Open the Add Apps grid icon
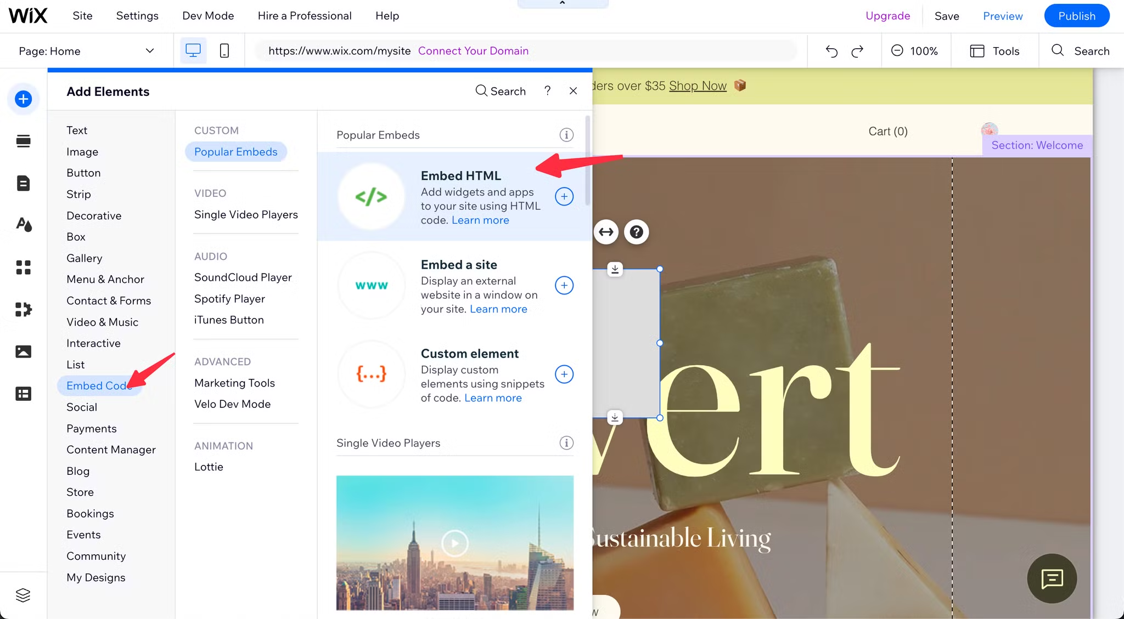1124x619 pixels. click(23, 268)
